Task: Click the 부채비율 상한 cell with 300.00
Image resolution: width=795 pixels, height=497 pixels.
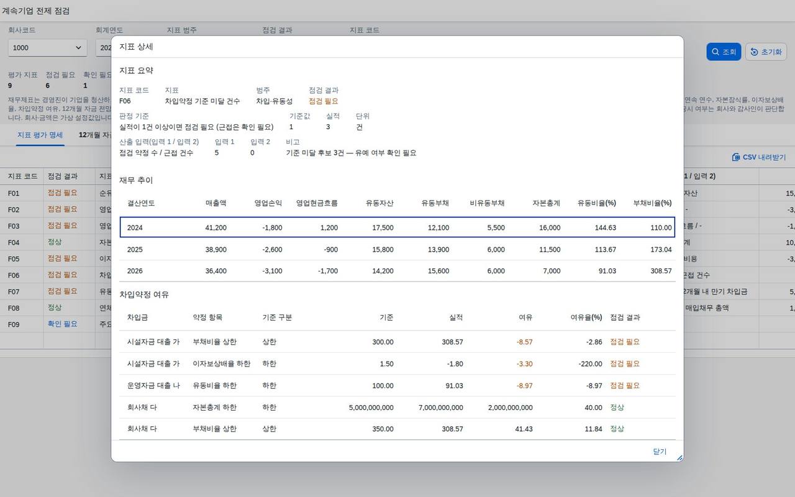Action: click(215, 342)
